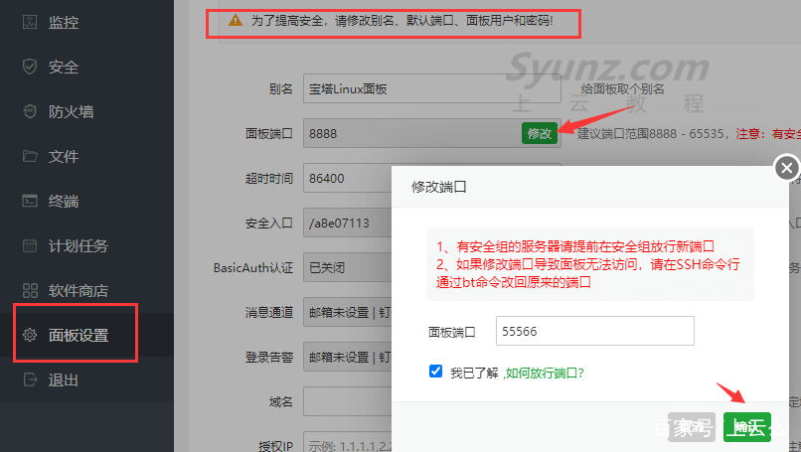Click the scheduled tasks calendar icon
Image resolution: width=801 pixels, height=452 pixels.
click(30, 245)
